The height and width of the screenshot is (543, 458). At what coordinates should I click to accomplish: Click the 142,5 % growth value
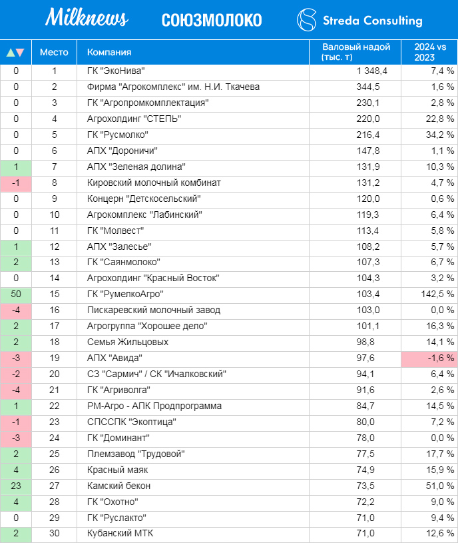click(437, 294)
